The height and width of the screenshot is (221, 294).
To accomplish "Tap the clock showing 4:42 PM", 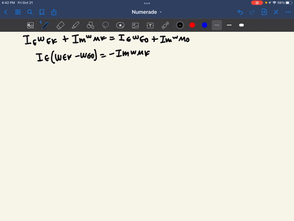I will click(8, 2).
